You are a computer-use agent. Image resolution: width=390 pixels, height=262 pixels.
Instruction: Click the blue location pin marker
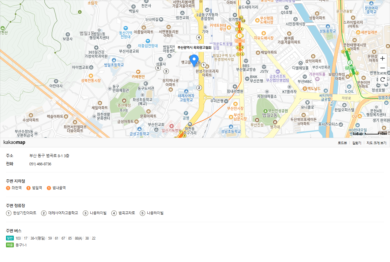coord(194,60)
